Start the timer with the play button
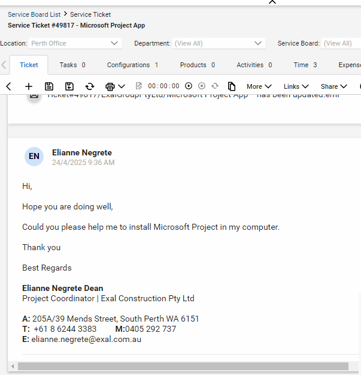Screen dimensions: 361x375 tap(189, 86)
